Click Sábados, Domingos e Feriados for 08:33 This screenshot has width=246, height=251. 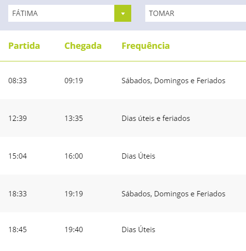(173, 81)
